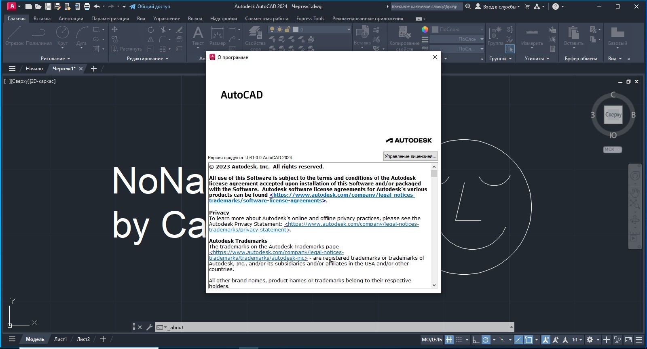This screenshot has height=349, width=647.
Task: Click the Rotate tool icon
Action: (151, 29)
